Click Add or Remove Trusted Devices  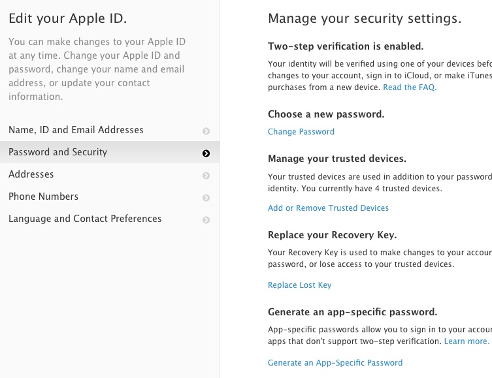click(x=328, y=208)
